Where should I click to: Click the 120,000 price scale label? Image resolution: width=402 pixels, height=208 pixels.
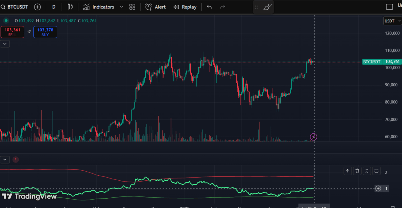(392, 33)
